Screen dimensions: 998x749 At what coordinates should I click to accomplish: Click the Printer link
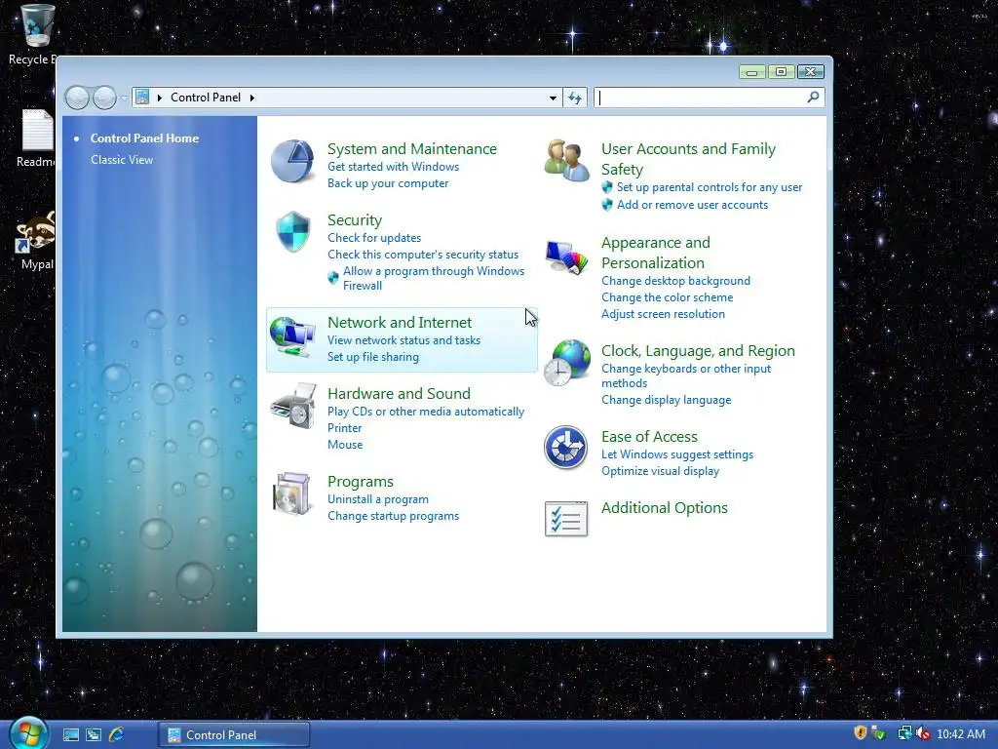(344, 428)
